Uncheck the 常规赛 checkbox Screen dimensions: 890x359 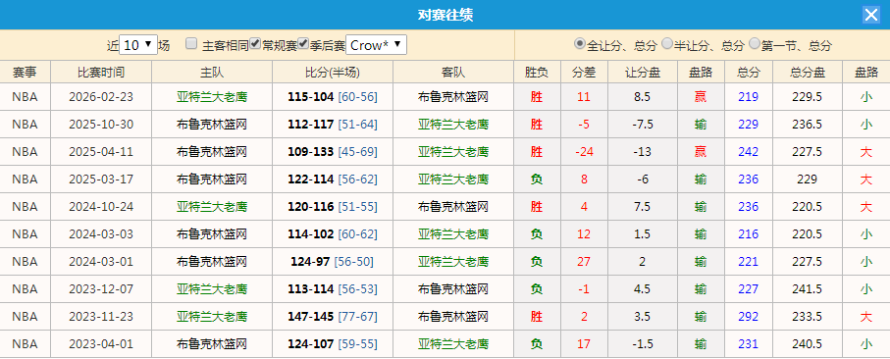point(255,44)
